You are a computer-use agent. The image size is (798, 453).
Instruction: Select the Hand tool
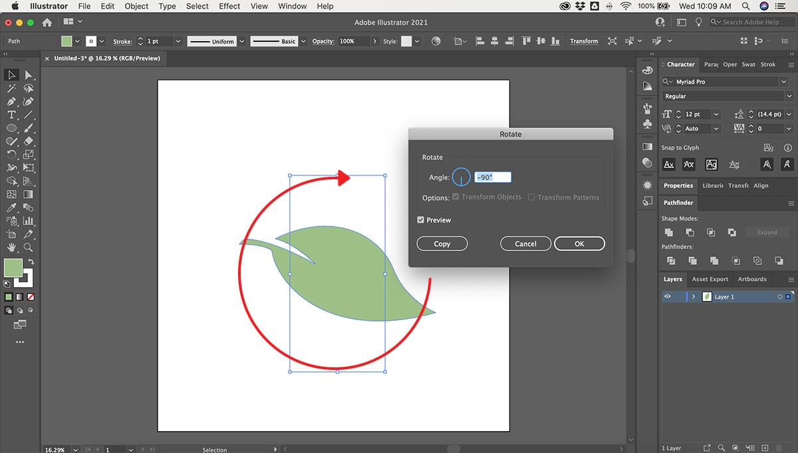(11, 247)
